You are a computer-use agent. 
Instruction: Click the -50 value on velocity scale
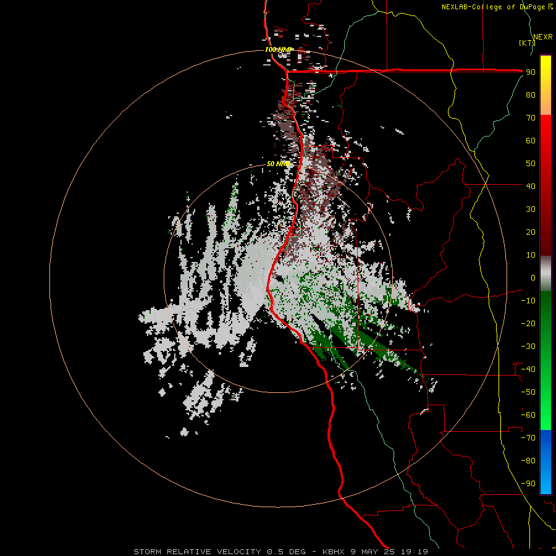point(528,392)
